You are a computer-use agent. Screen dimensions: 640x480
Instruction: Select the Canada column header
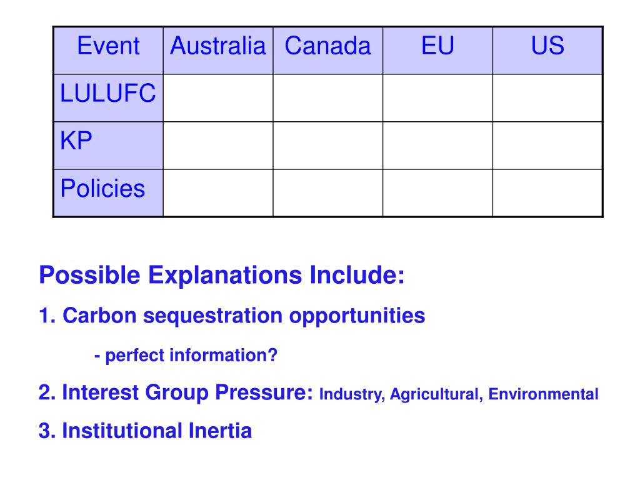click(327, 50)
